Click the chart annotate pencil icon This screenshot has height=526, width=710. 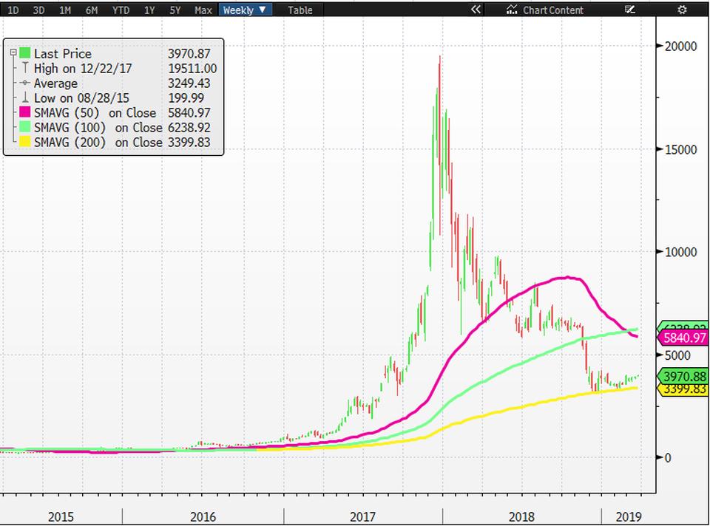pyautogui.click(x=630, y=9)
